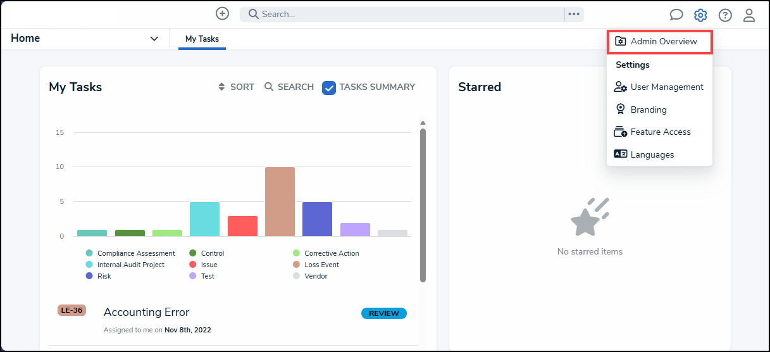Expand the Home dropdown chevron
The height and width of the screenshot is (352, 770).
click(154, 39)
